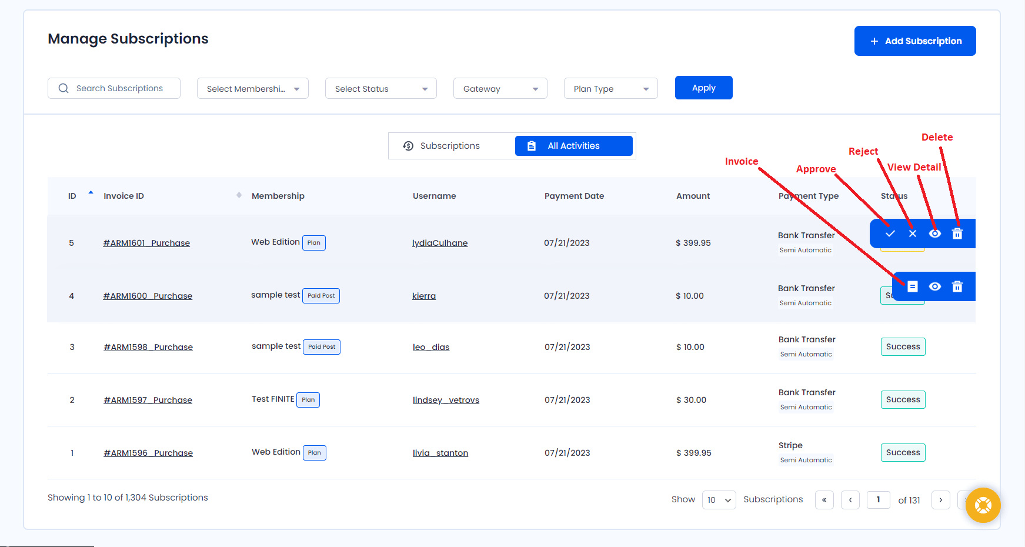Open invoice icon for kierra's payment
1025x547 pixels.
pyautogui.click(x=912, y=286)
